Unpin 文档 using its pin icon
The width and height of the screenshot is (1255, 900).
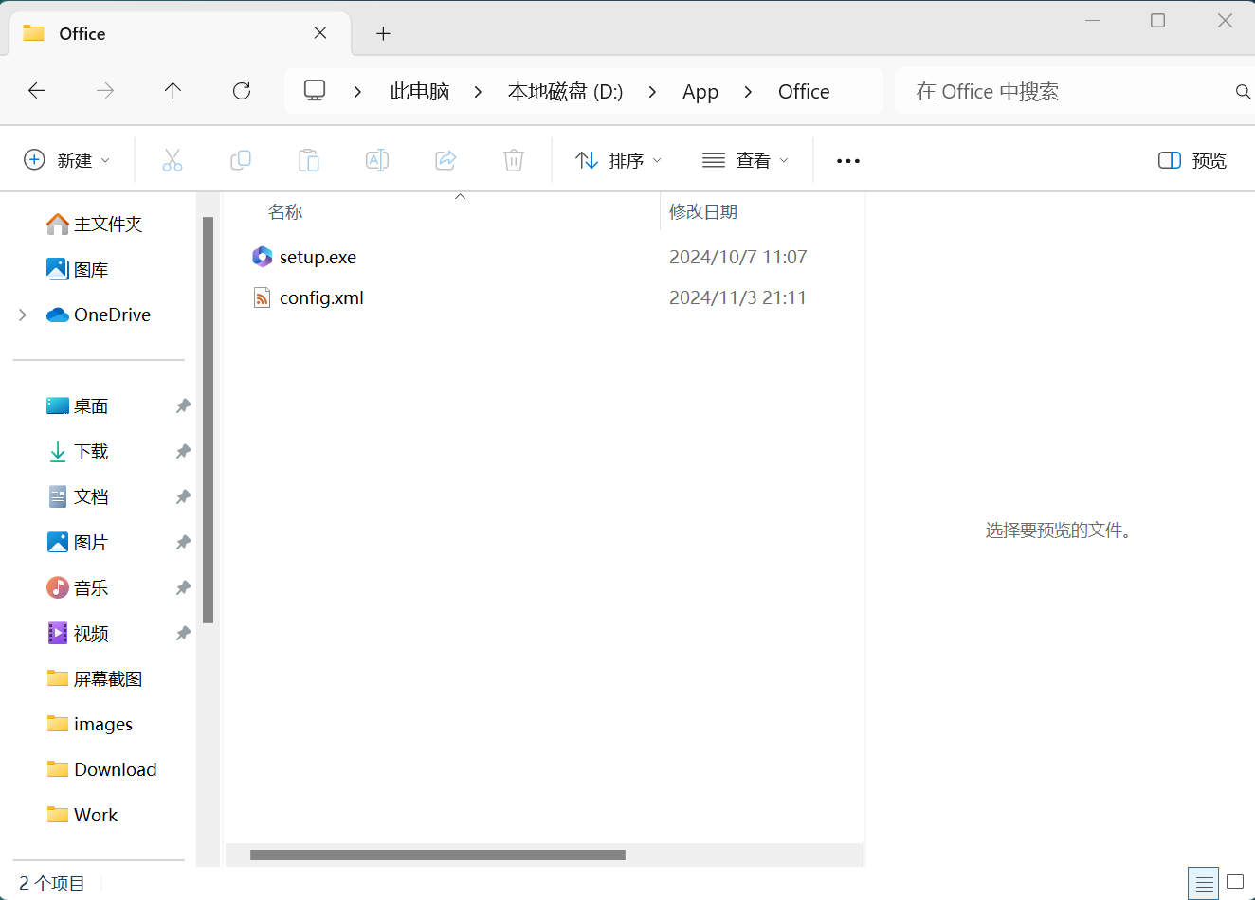point(183,496)
